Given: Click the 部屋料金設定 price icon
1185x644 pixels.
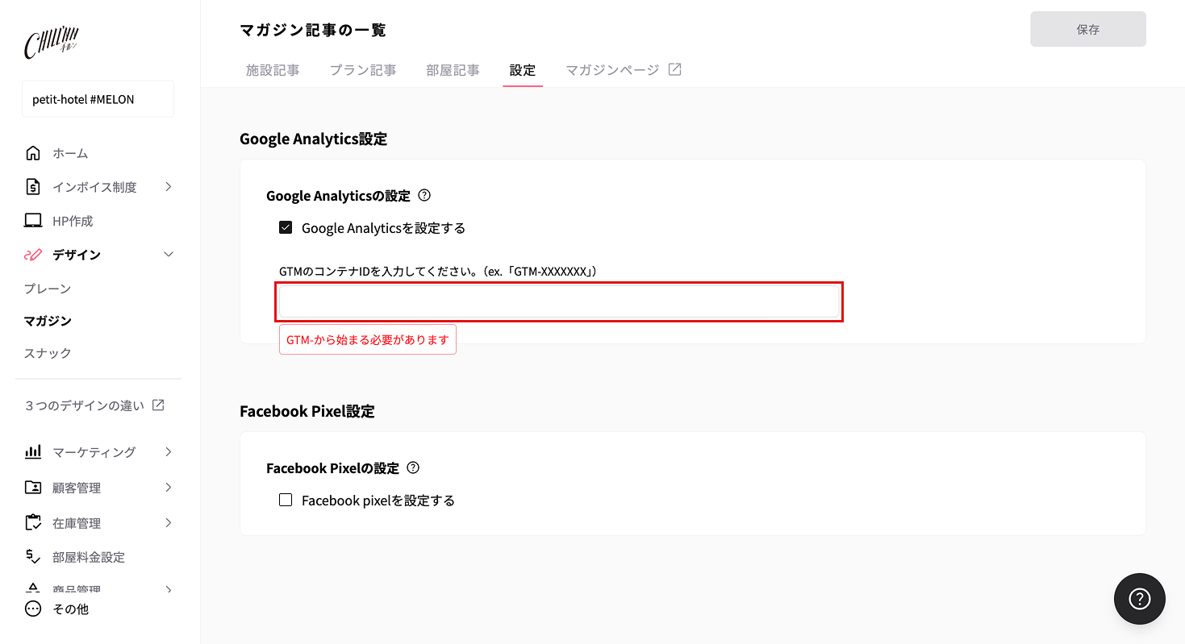Looking at the screenshot, I should tap(33, 557).
